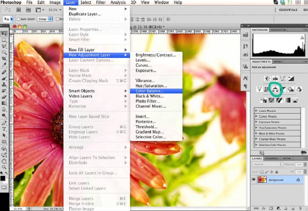Pick the Crop tool
The height and width of the screenshot is (211, 308).
pyautogui.click(x=4, y=59)
